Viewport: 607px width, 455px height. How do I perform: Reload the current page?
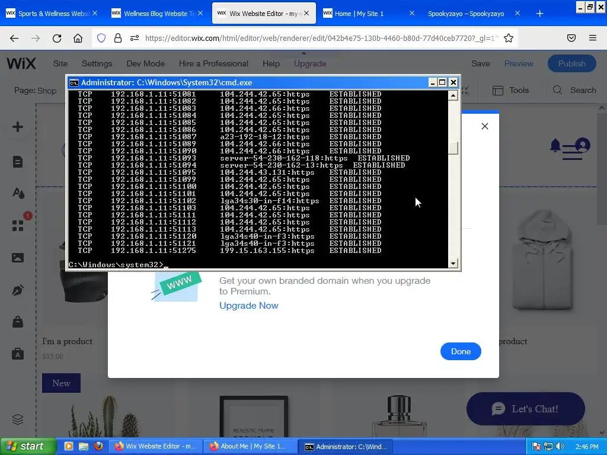click(57, 38)
